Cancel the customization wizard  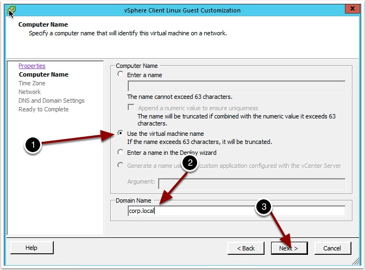[x=332, y=248]
